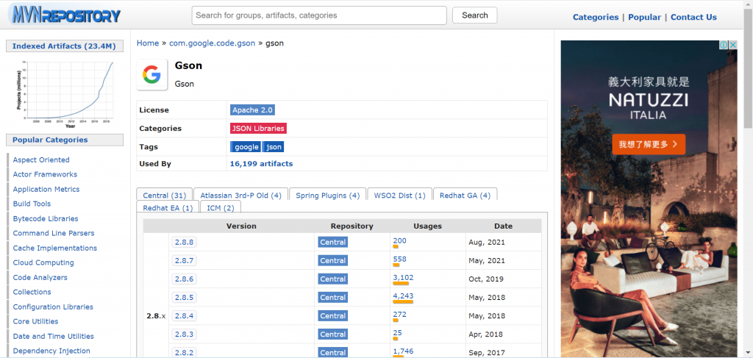Open Build Tools category
Screen dimensions: 753x358
pyautogui.click(x=32, y=204)
